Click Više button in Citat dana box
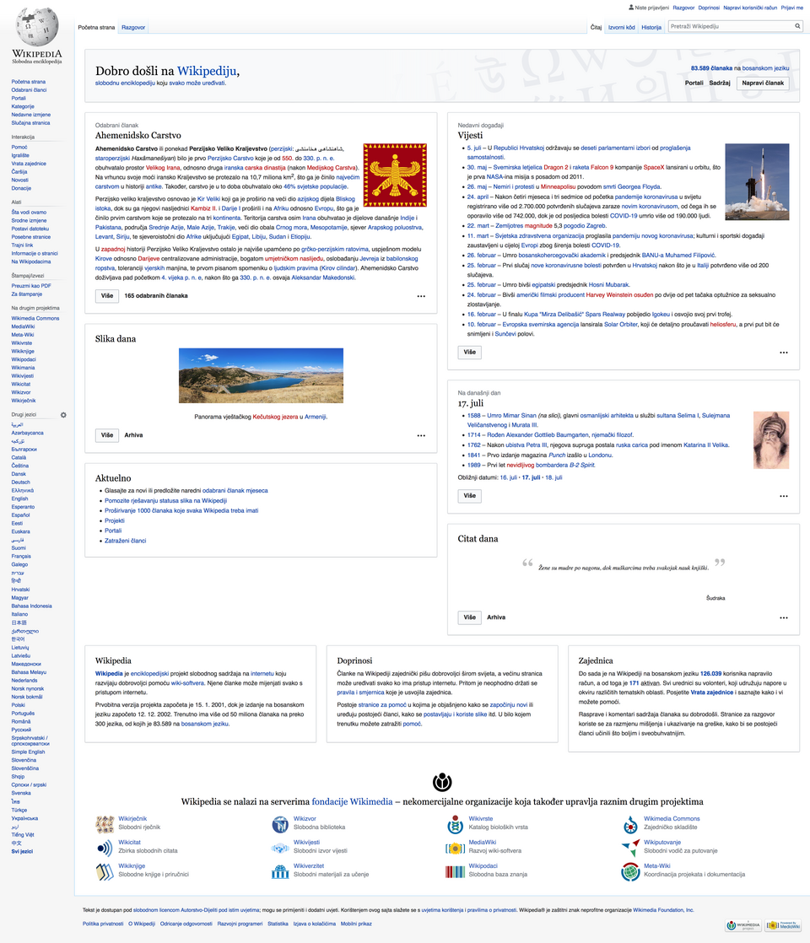The height and width of the screenshot is (943, 810). [469, 617]
